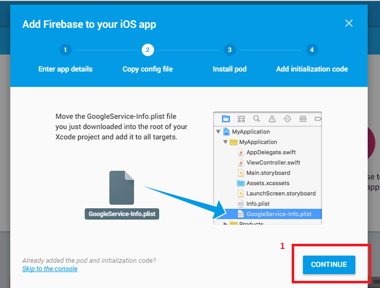Screen dimensions: 380x288
Task: Select step 3 circle in wizard
Action: [230, 50]
